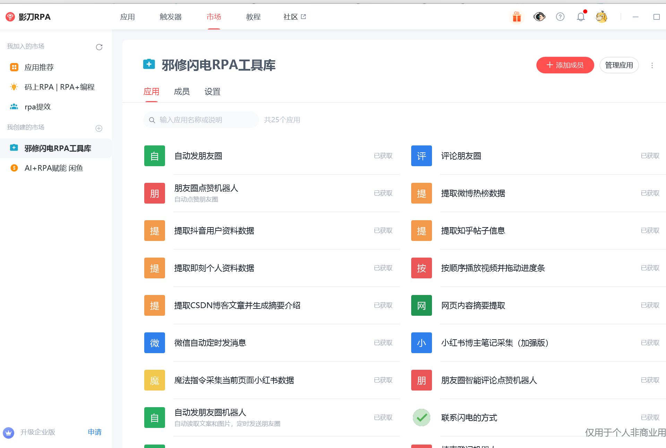Refresh the 我加入的市场 list
Viewport: 666px width, 448px height.
tap(99, 47)
